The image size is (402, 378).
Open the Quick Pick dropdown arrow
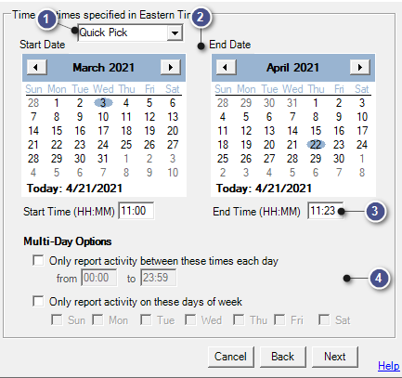point(175,33)
